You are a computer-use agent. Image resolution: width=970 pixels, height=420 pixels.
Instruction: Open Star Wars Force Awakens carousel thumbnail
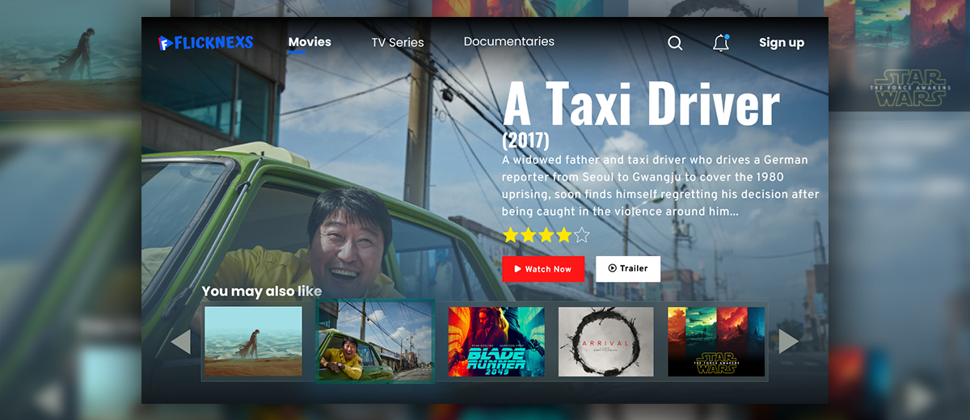[716, 341]
